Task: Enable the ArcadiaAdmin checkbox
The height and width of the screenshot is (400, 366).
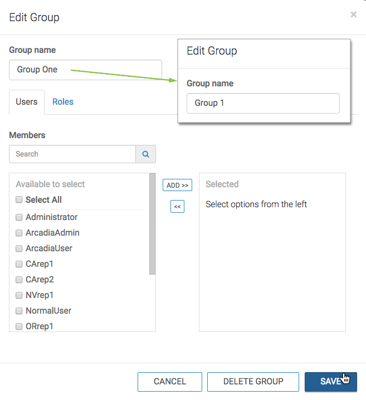Action: click(x=19, y=233)
